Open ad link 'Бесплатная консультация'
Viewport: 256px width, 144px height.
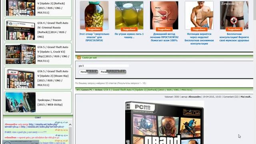(234, 37)
